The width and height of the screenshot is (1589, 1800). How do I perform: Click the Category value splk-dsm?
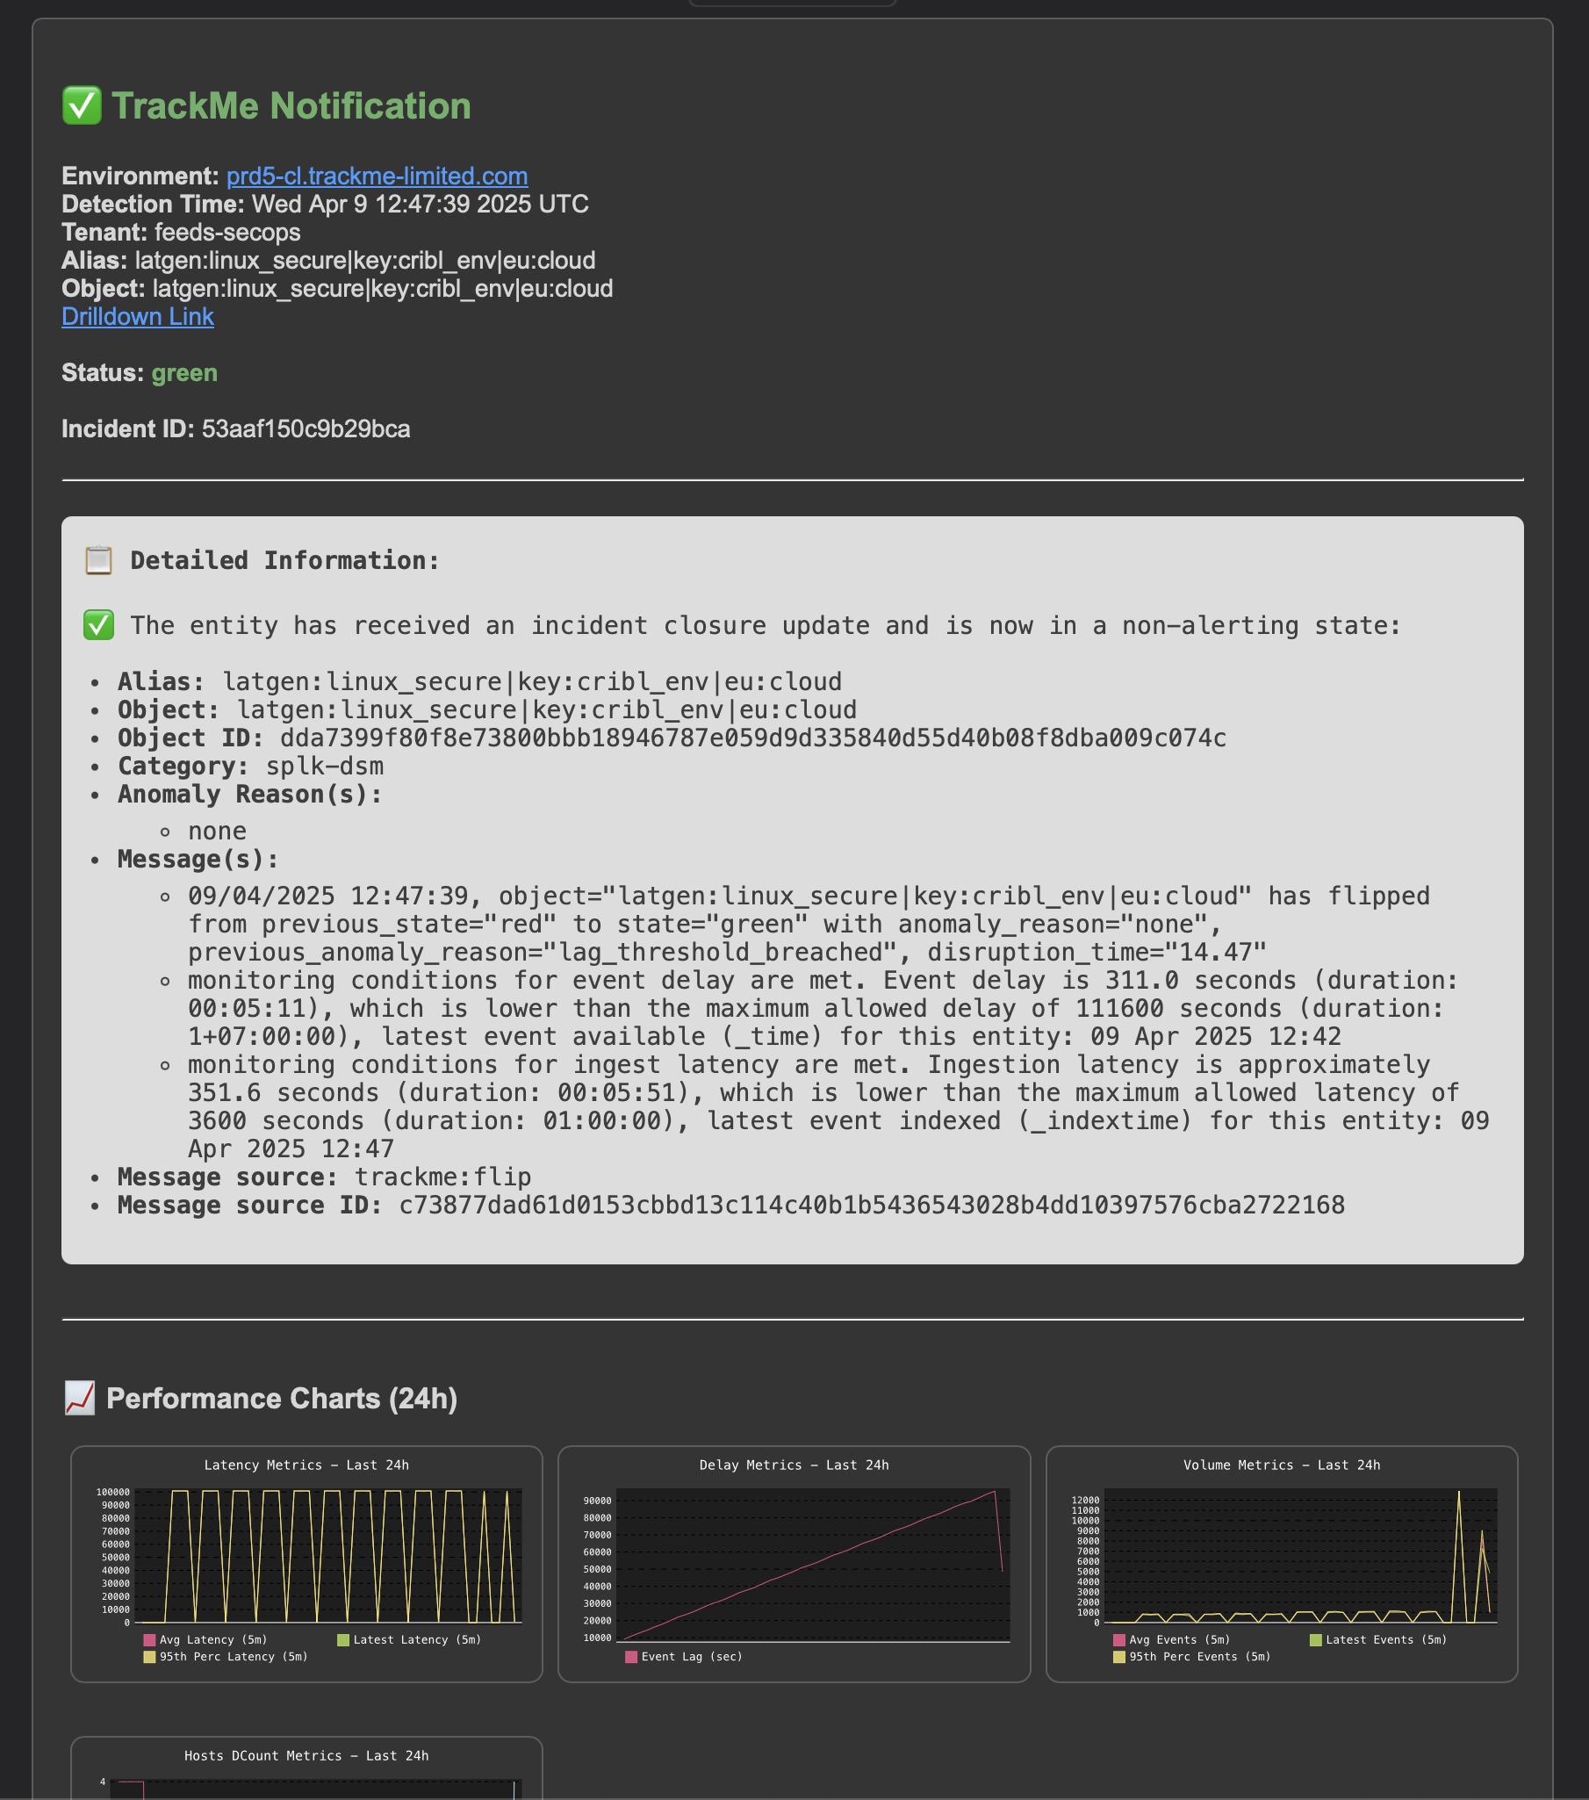[x=325, y=767]
